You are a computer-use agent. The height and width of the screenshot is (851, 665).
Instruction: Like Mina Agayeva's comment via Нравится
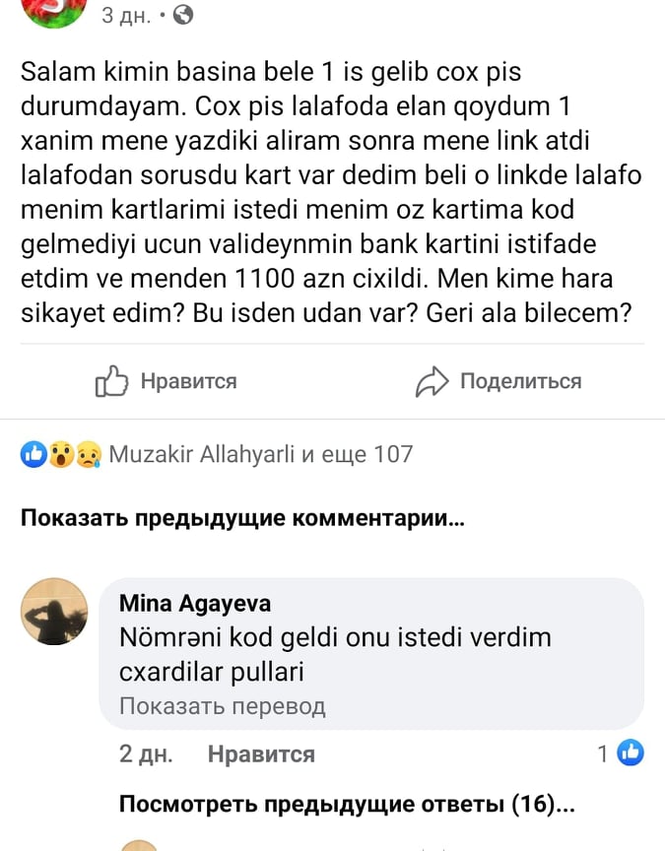pyautogui.click(x=261, y=755)
